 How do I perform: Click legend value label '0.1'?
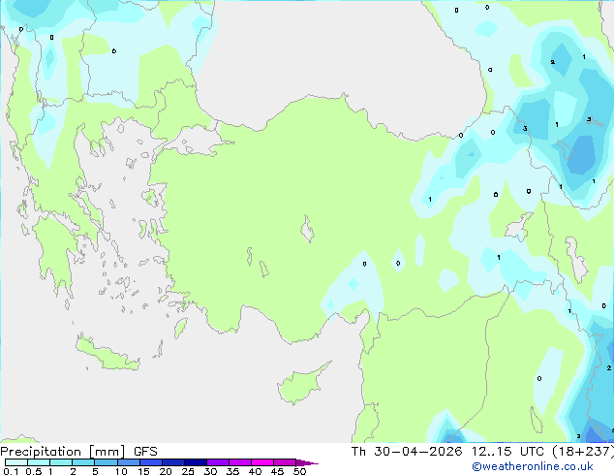coord(11,471)
